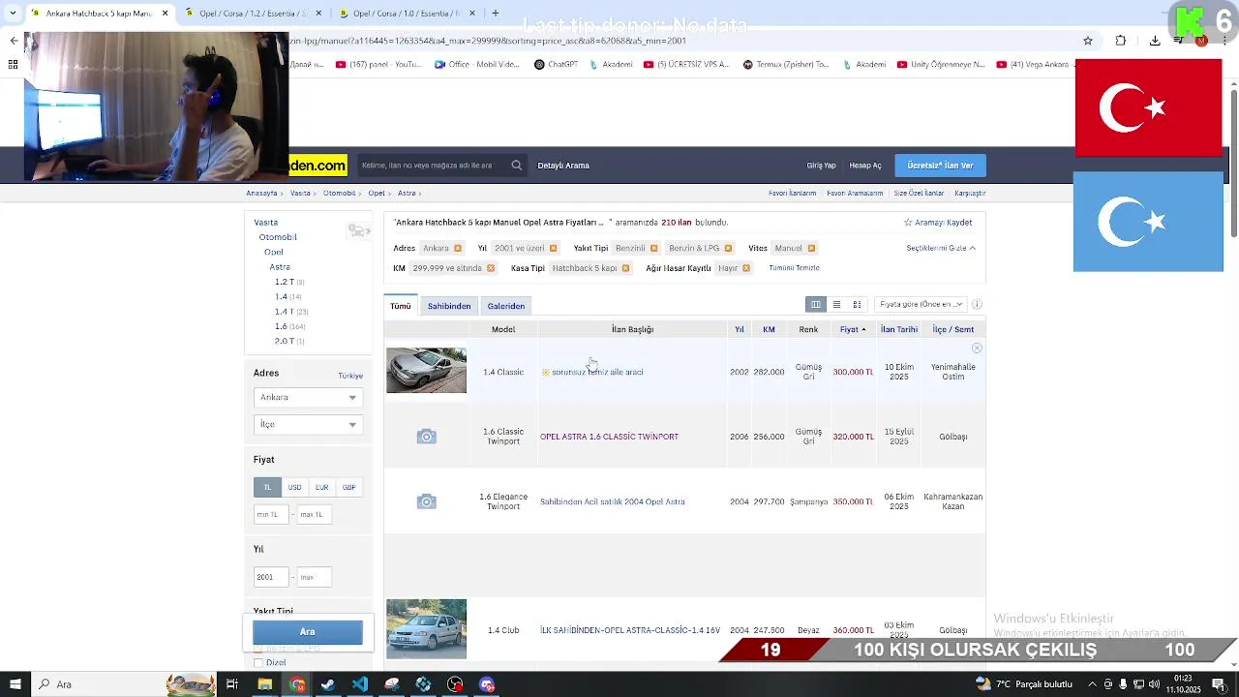1239x697 pixels.
Task: Open Task View on the taskbar
Action: coord(232,684)
